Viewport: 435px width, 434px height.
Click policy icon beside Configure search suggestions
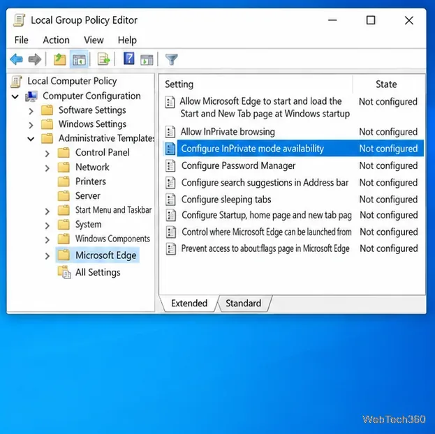coord(170,183)
